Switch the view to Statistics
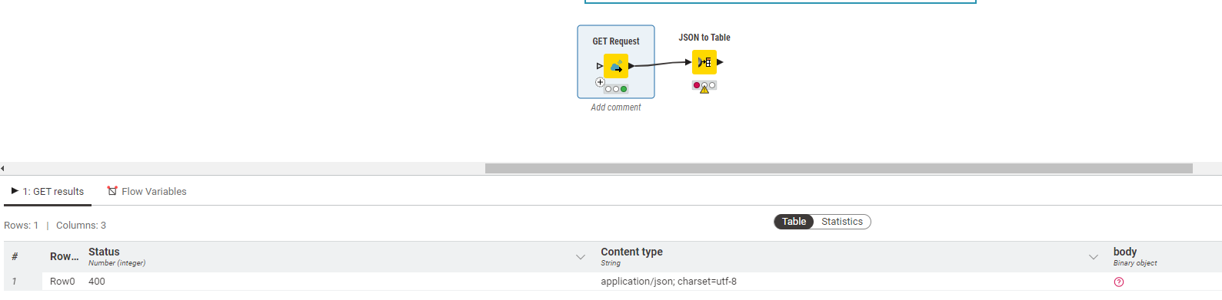1222x300 pixels. [842, 222]
